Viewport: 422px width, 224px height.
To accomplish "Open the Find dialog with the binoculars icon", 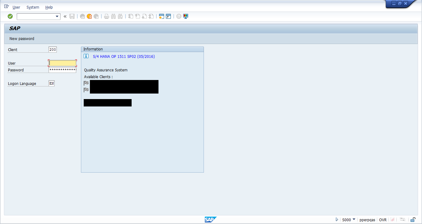I will click(113, 16).
